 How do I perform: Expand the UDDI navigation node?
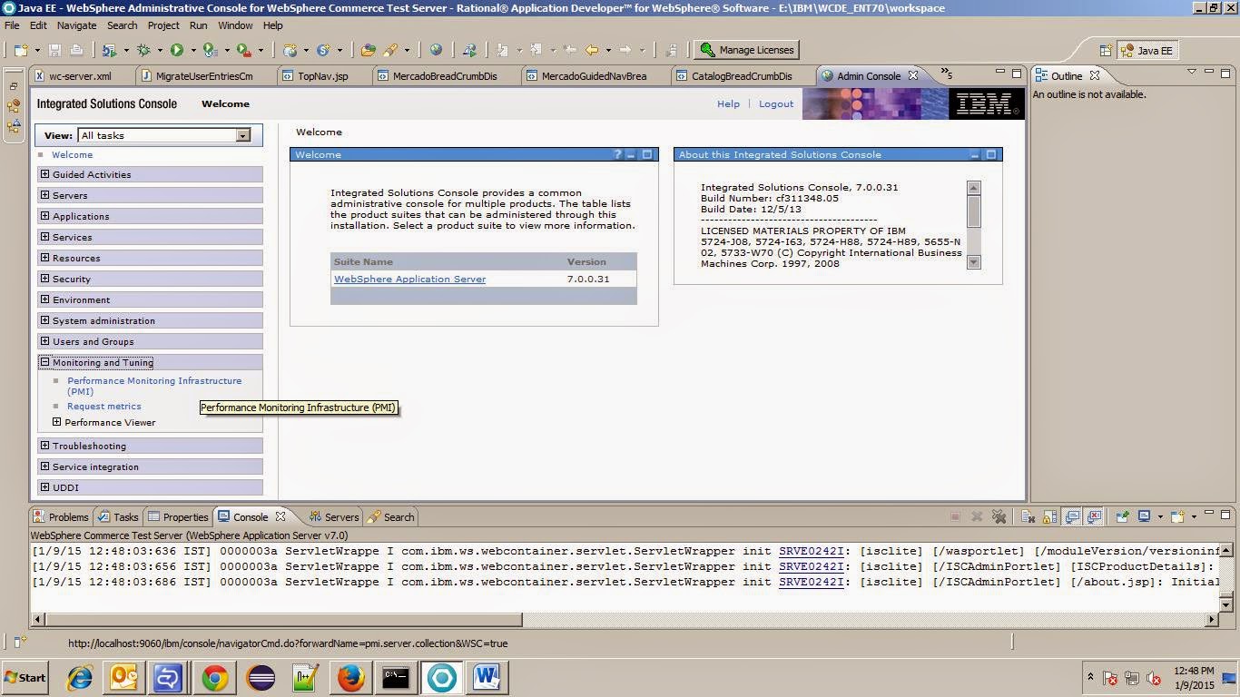point(44,487)
